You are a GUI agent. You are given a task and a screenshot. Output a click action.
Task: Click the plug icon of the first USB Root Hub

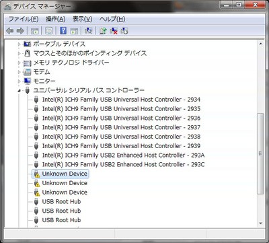tap(36, 202)
